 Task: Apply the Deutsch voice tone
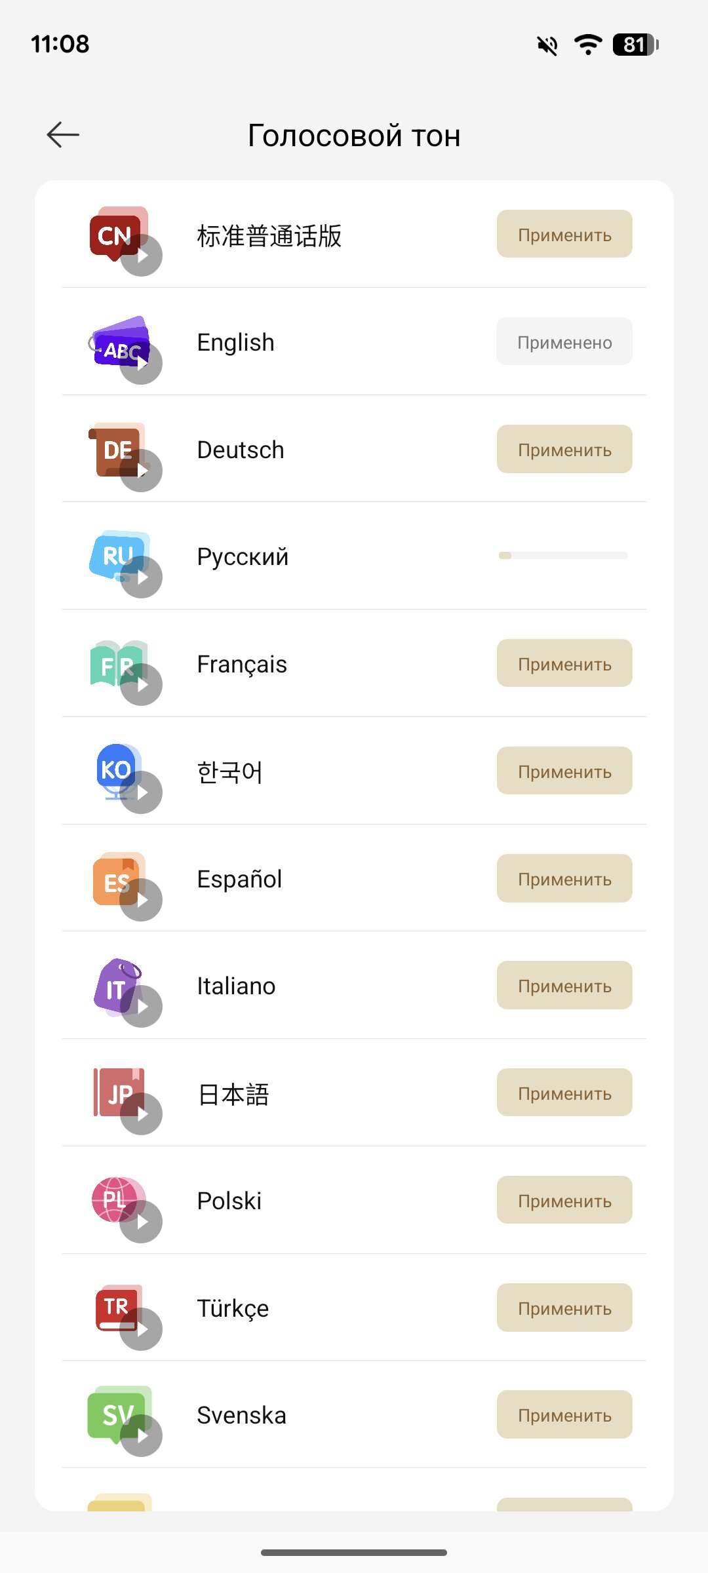click(564, 449)
